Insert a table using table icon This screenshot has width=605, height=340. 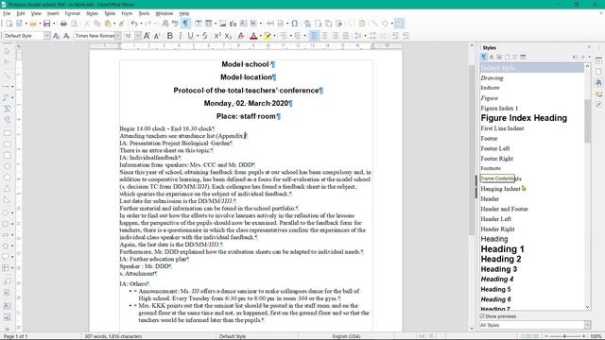208,24
